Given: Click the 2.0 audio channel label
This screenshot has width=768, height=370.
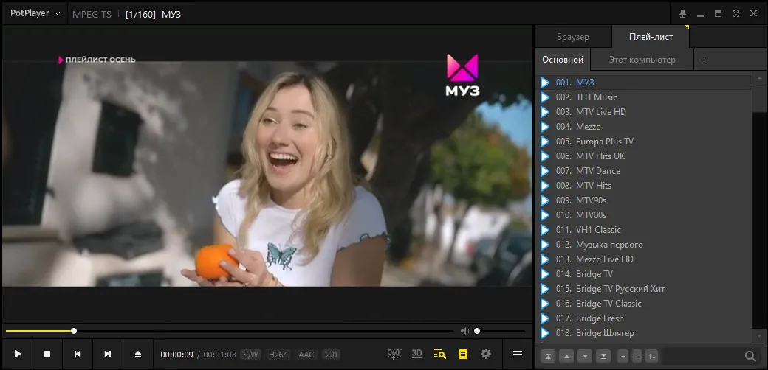Looking at the screenshot, I should pyautogui.click(x=331, y=355).
